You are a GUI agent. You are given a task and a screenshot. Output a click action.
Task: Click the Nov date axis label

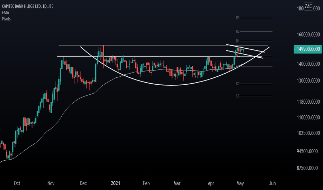pyautogui.click(x=51, y=183)
